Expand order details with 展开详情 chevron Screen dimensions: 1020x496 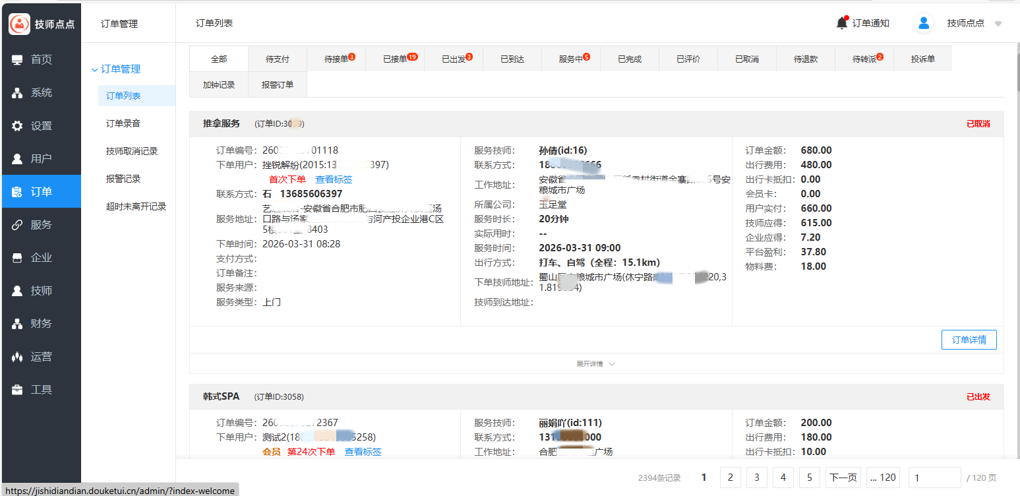(x=611, y=364)
